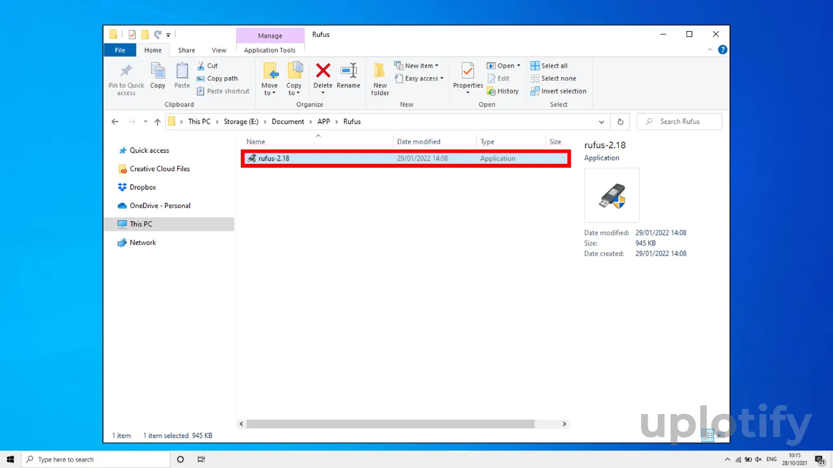Viewport: 833px width, 468px height.
Task: Open the Copy to dropdown
Action: [x=294, y=79]
